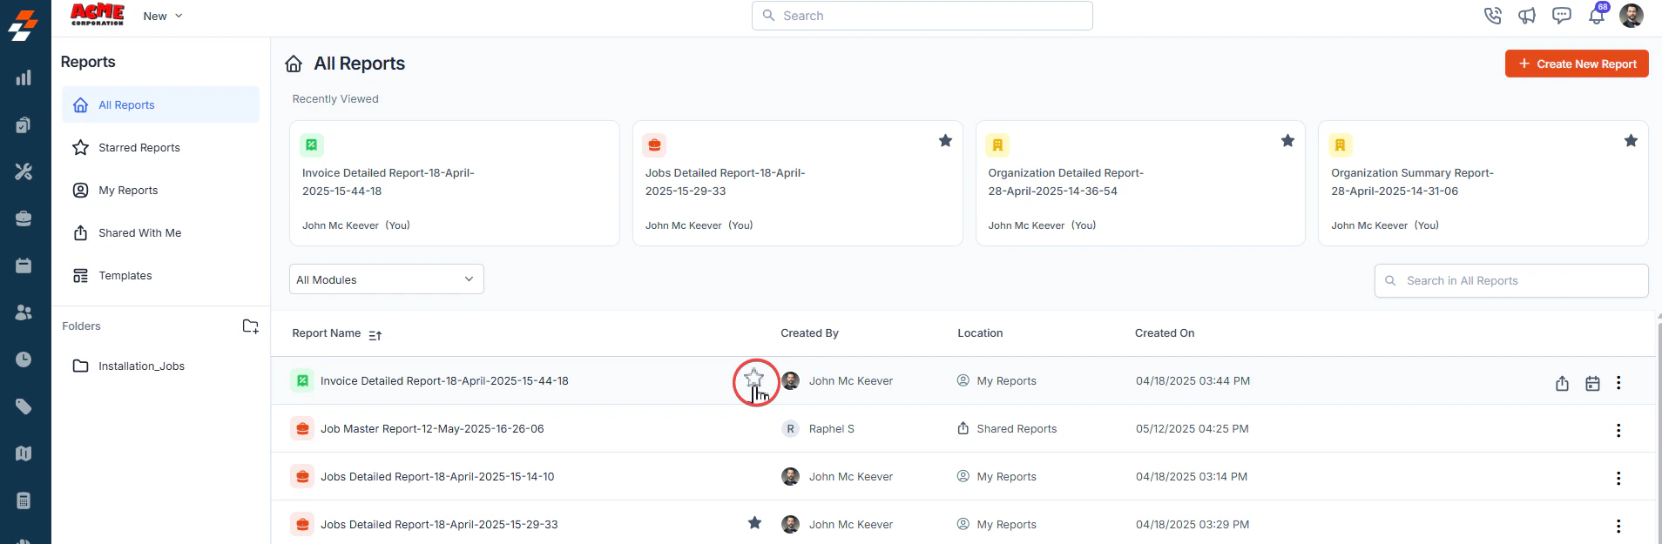Open the user profile avatar

(1632, 15)
